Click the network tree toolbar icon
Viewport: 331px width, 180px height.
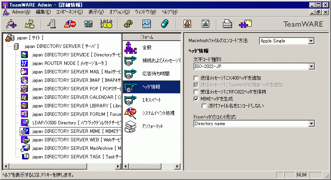[11, 24]
